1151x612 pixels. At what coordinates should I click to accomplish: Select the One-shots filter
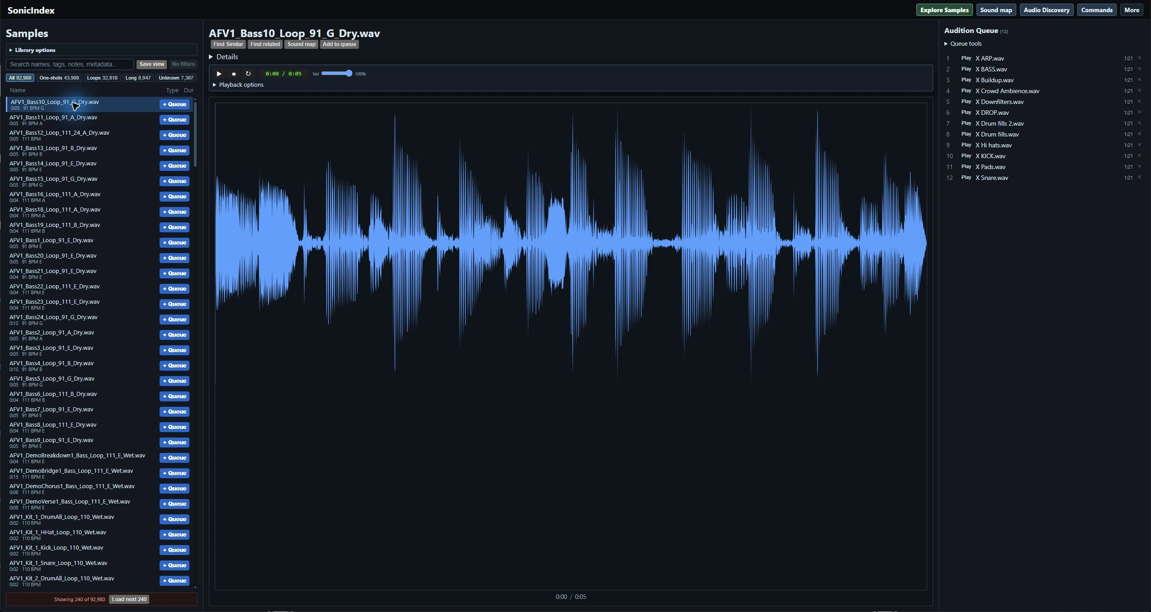point(59,78)
